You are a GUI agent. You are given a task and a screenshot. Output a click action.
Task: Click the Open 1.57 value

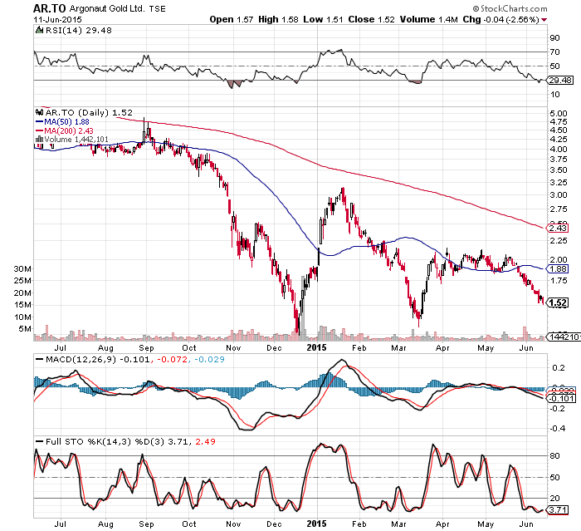[x=232, y=19]
